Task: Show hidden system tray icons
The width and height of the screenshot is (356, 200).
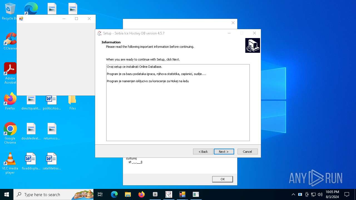Action: (293, 194)
